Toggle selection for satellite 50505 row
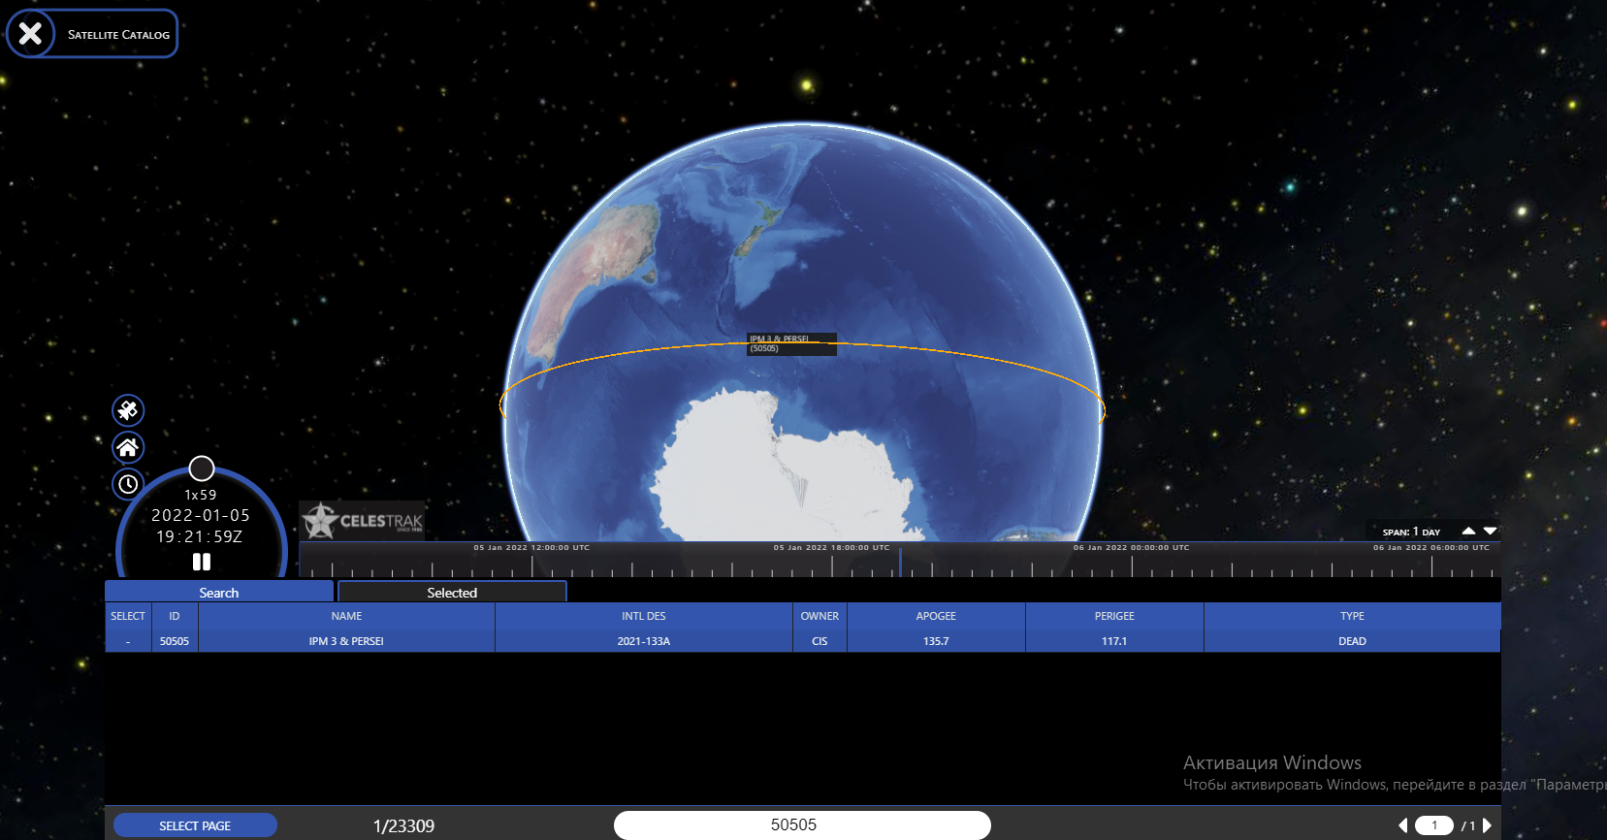 128,641
